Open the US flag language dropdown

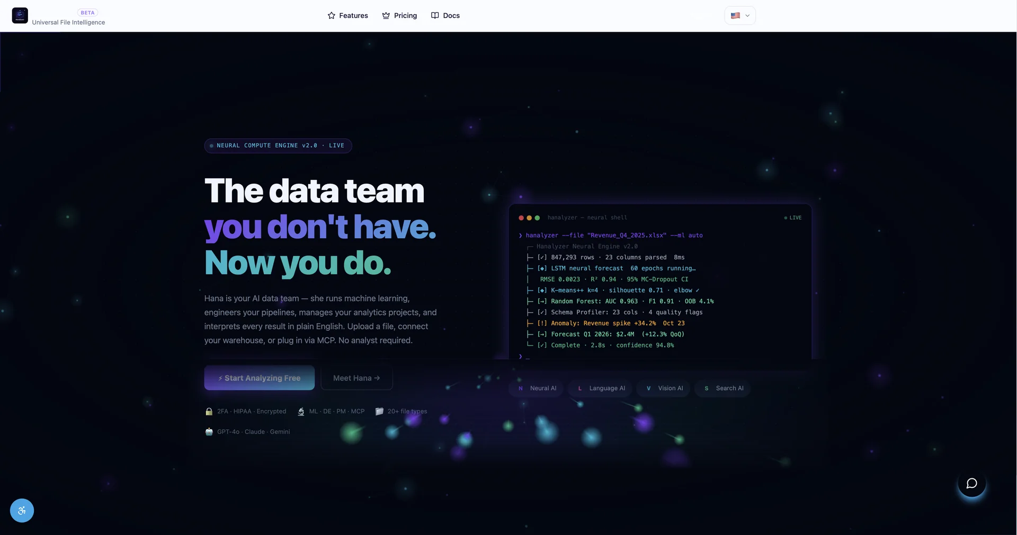(740, 15)
